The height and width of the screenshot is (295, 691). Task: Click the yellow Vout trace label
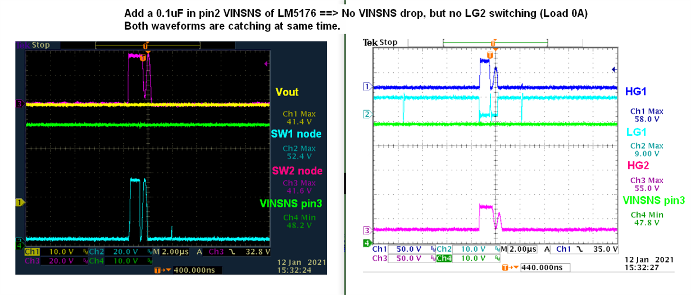click(x=287, y=92)
